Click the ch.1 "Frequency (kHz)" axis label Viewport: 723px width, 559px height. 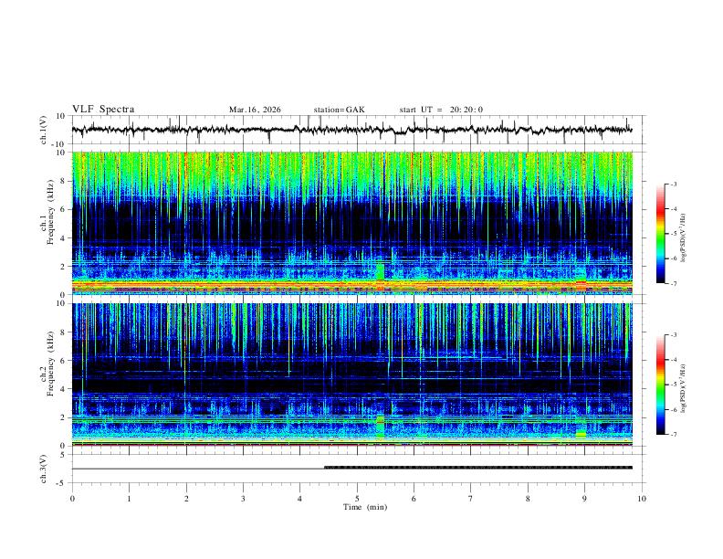51,212
